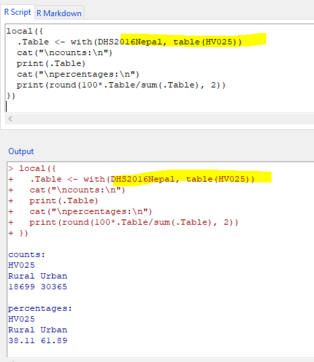Switch to the R Script tab
314x362 pixels.
(18, 12)
